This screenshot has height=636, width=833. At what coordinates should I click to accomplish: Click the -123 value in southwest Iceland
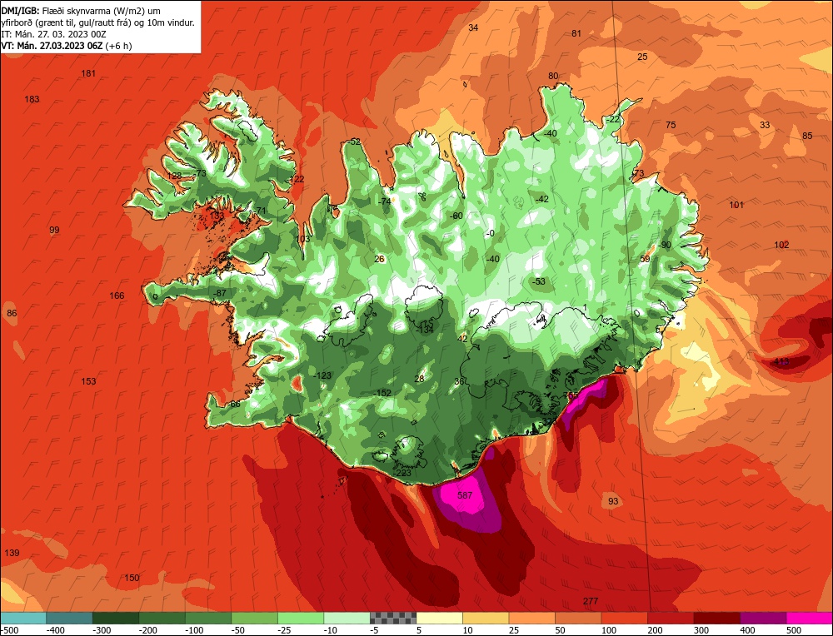[322, 375]
